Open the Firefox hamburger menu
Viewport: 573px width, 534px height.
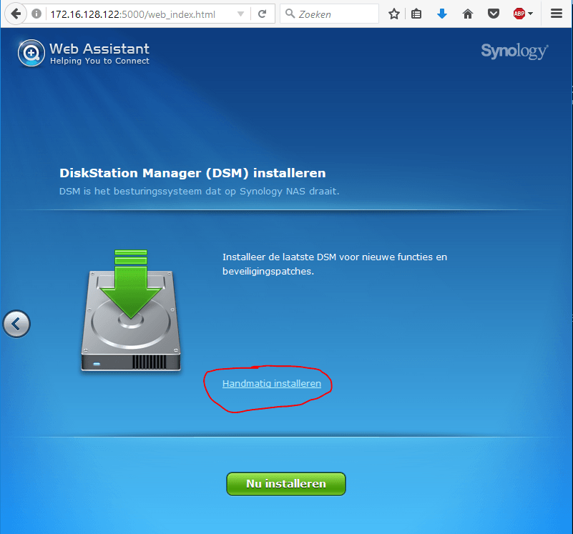557,14
